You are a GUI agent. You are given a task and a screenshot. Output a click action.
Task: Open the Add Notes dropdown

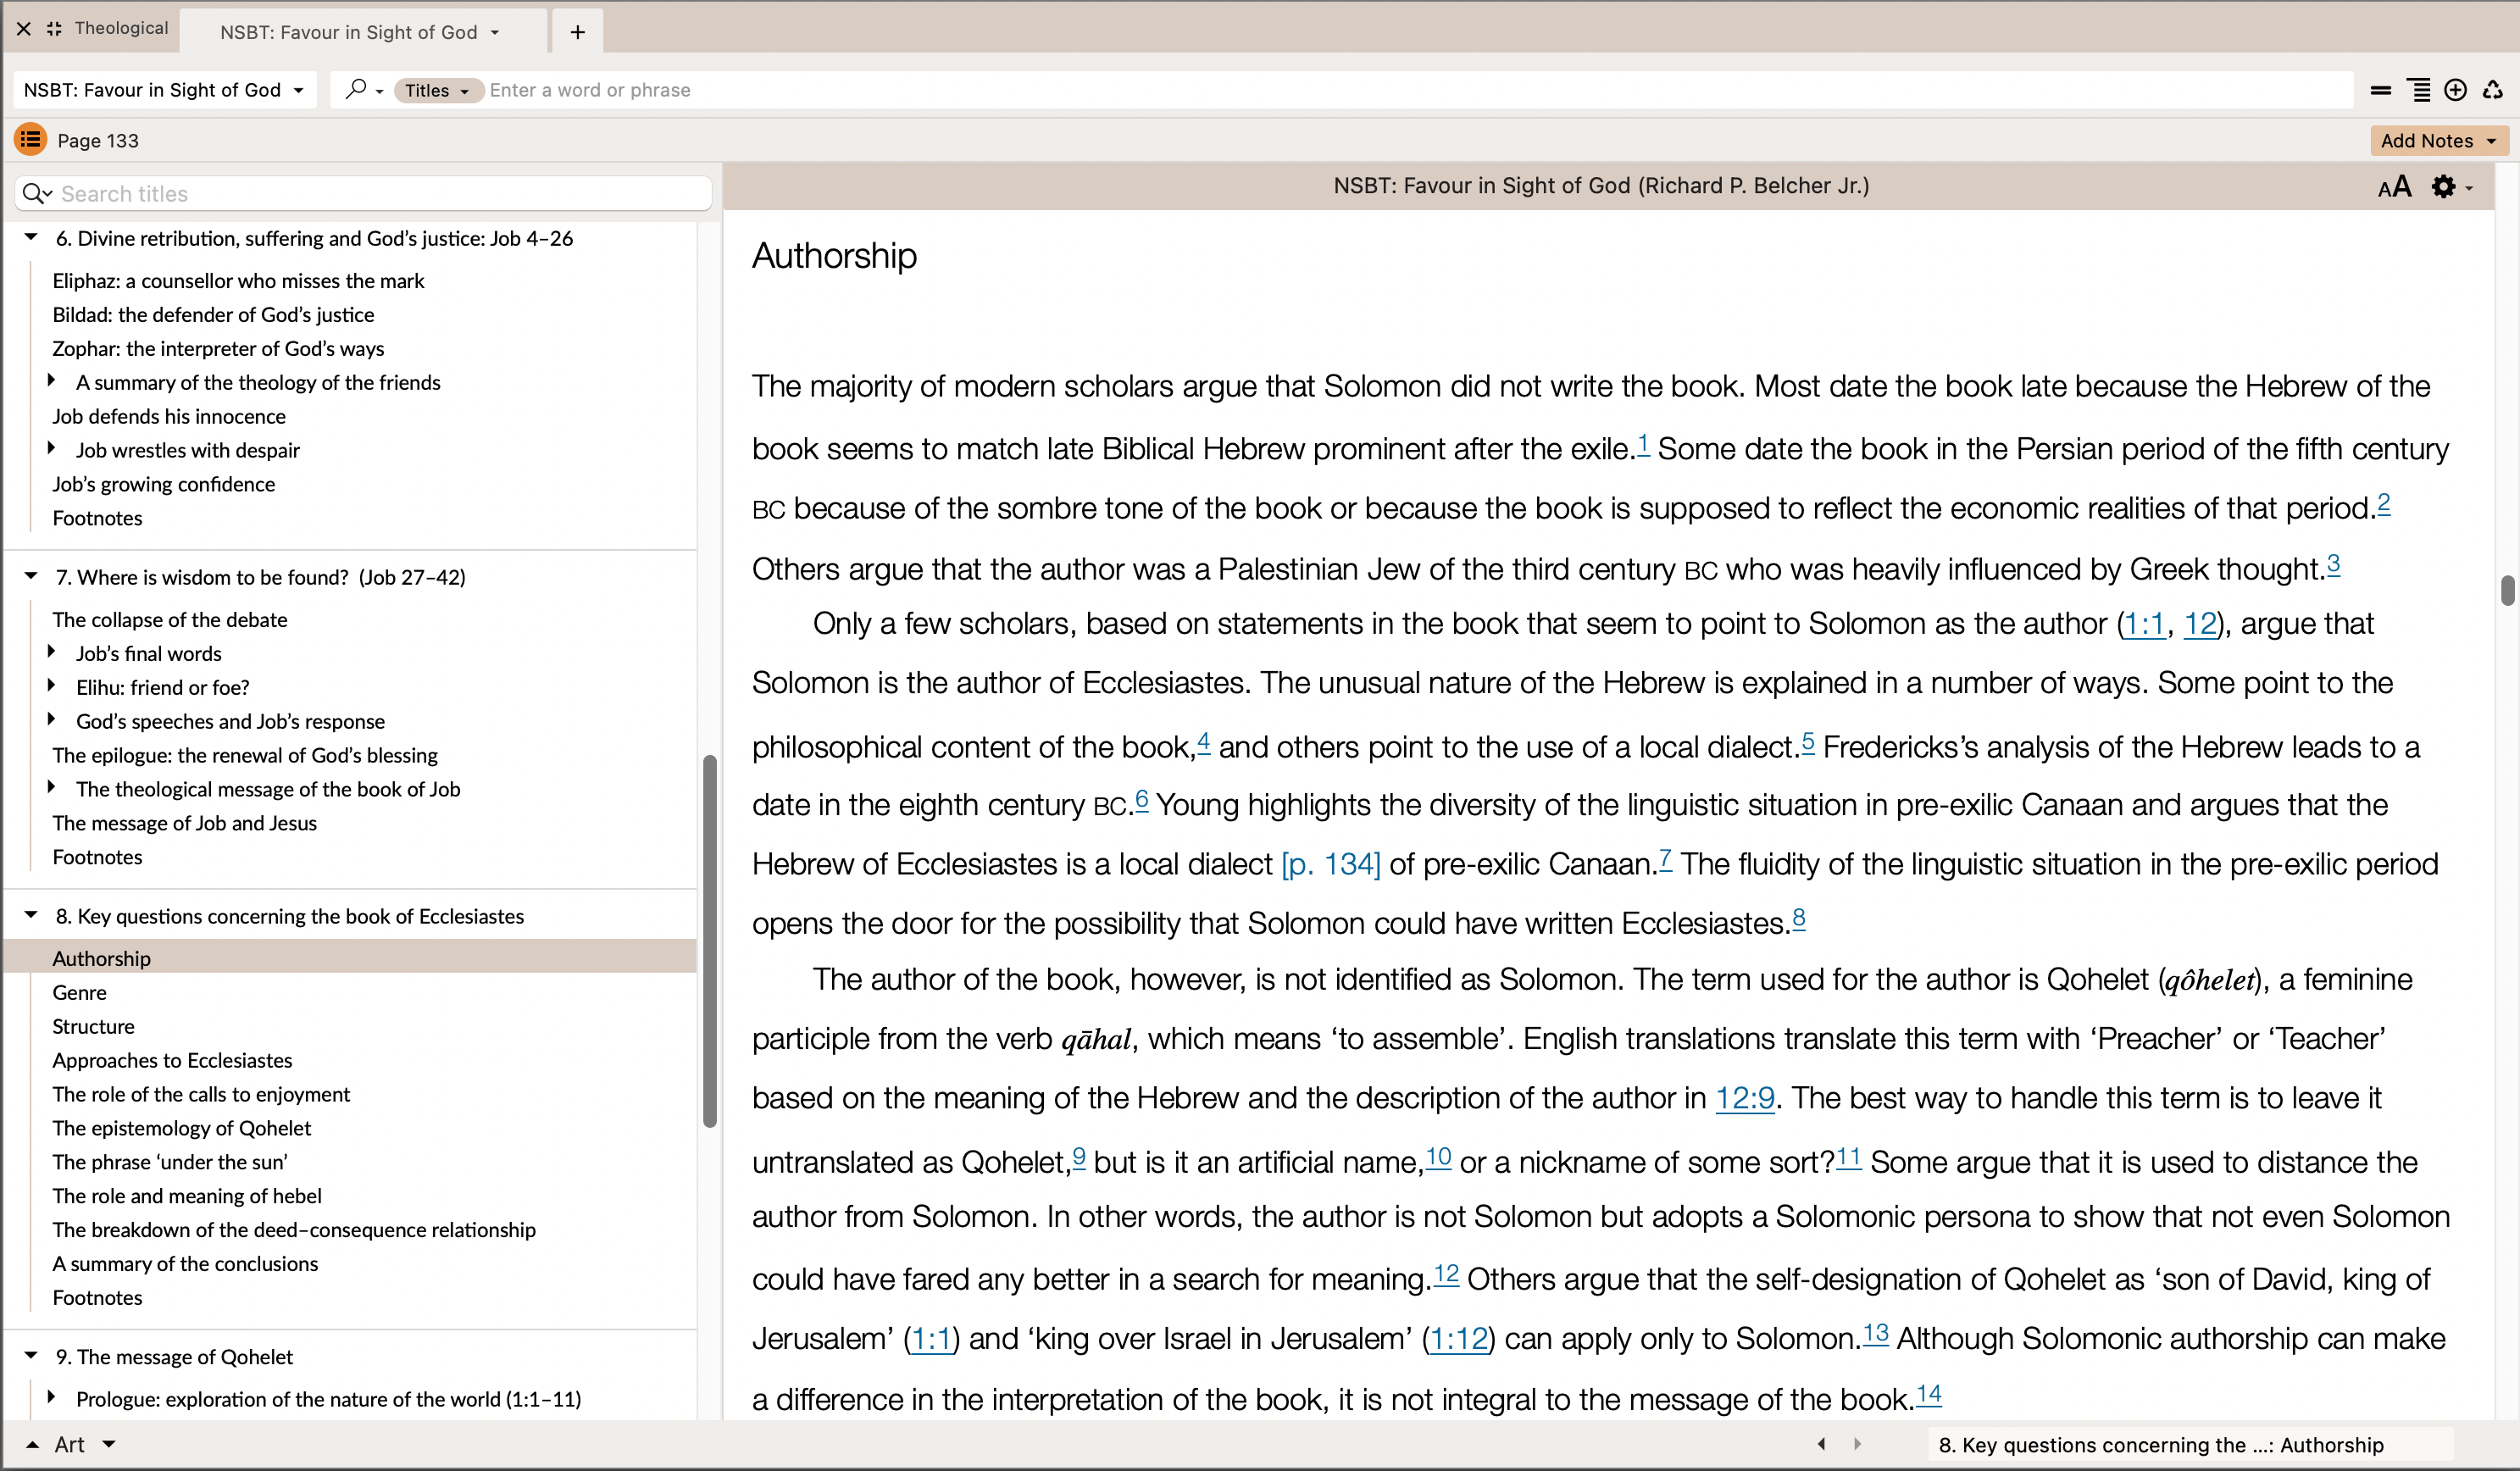click(2439, 140)
